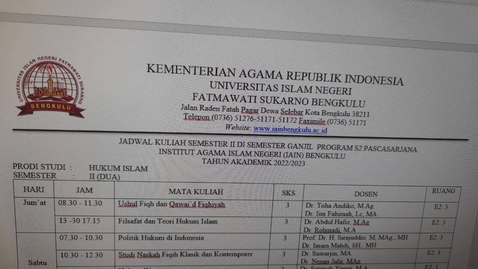Select the RUANG column header
478x269 pixels.
(x=443, y=191)
